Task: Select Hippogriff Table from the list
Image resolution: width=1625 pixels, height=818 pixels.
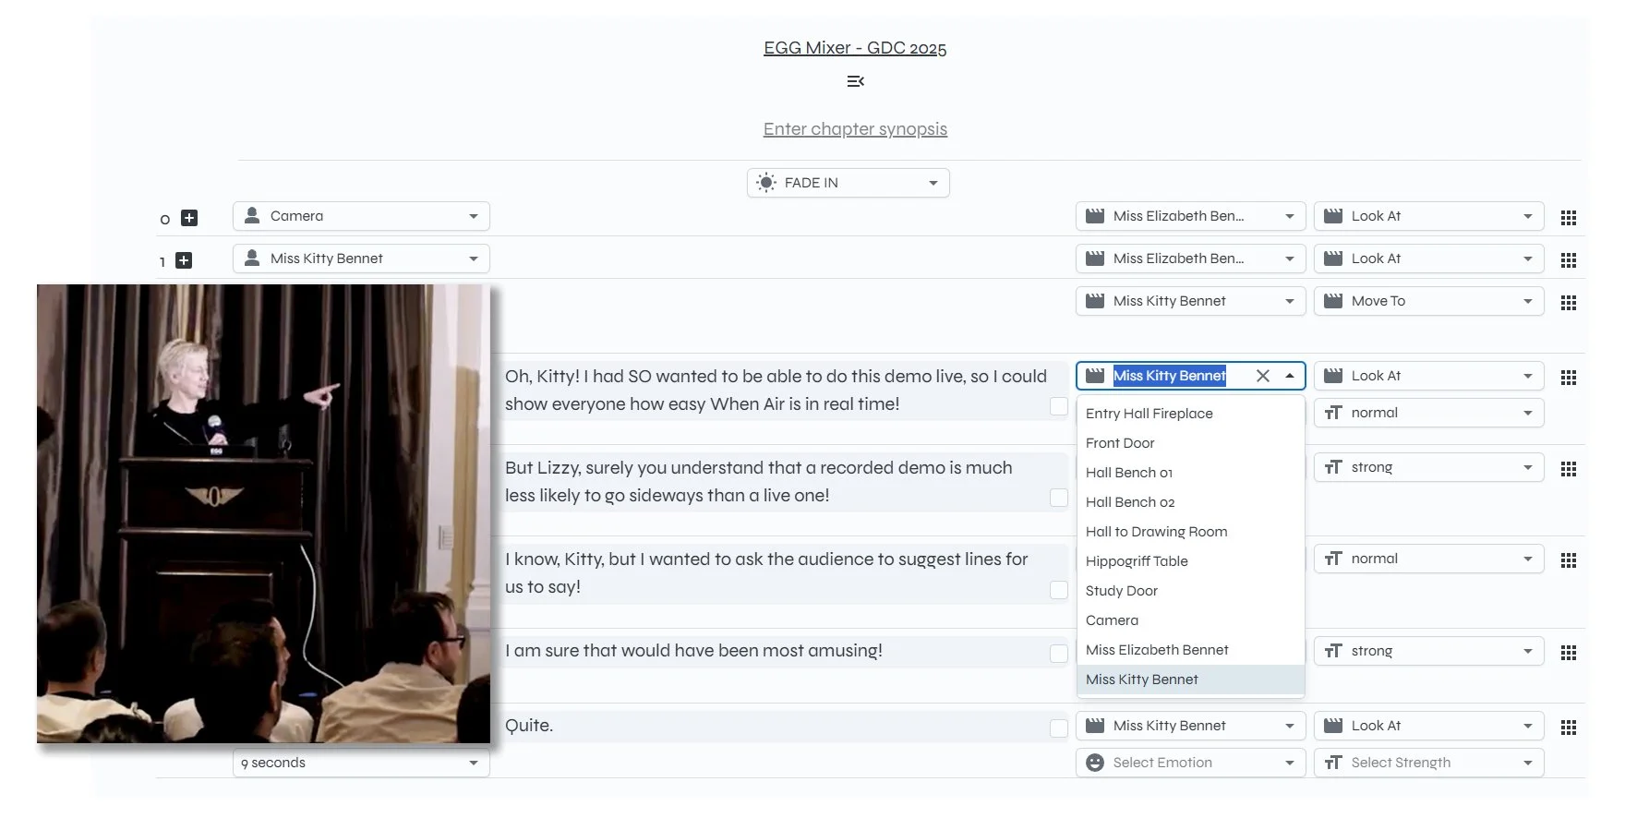Action: [1137, 561]
